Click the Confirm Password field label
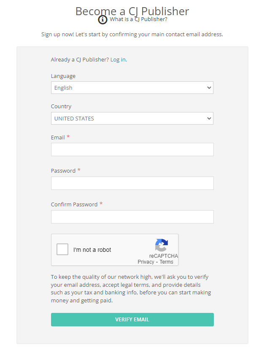This screenshot has height=347, width=267. [x=74, y=205]
